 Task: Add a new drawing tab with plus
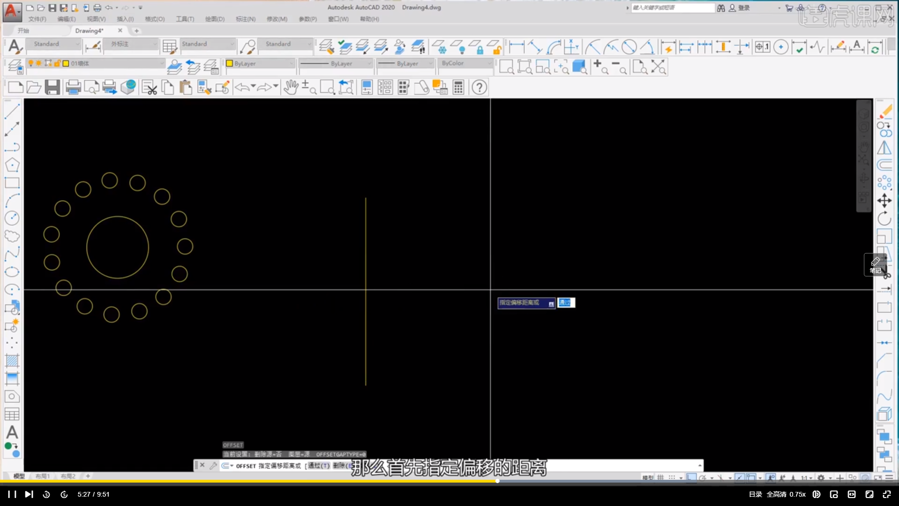137,31
